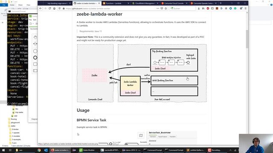Screen dimensions: 273x153
Task: Select General tab in ServiceTask_BookHotel panel
Action: coord(153,137)
